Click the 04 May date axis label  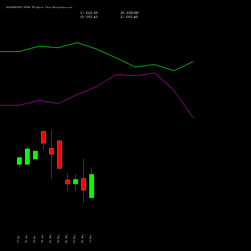pos(50,238)
